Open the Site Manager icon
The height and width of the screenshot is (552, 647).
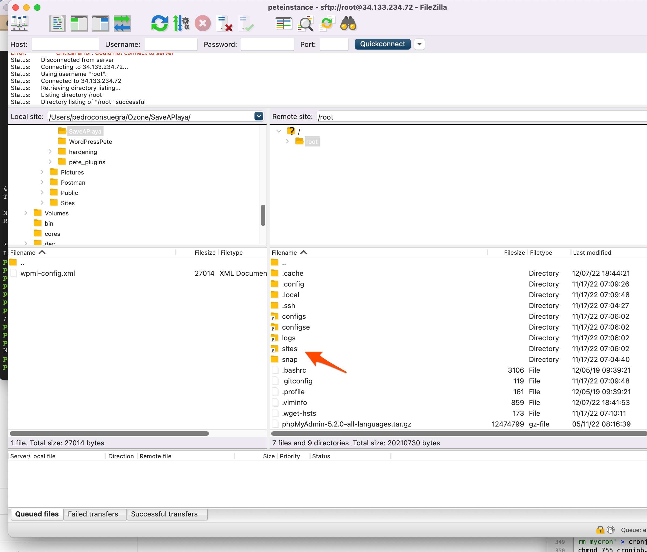coord(20,24)
